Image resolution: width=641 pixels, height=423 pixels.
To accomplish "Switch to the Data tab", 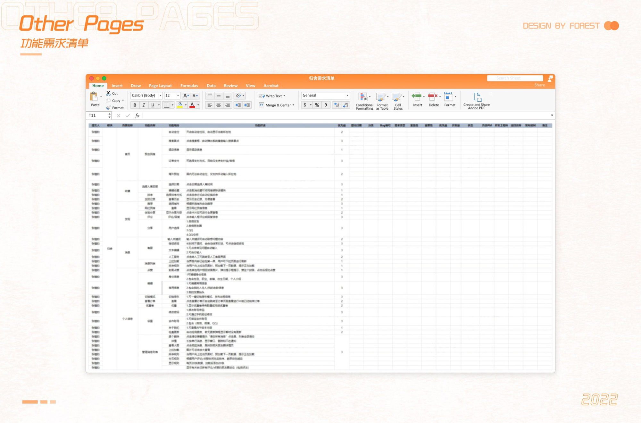I will (211, 86).
